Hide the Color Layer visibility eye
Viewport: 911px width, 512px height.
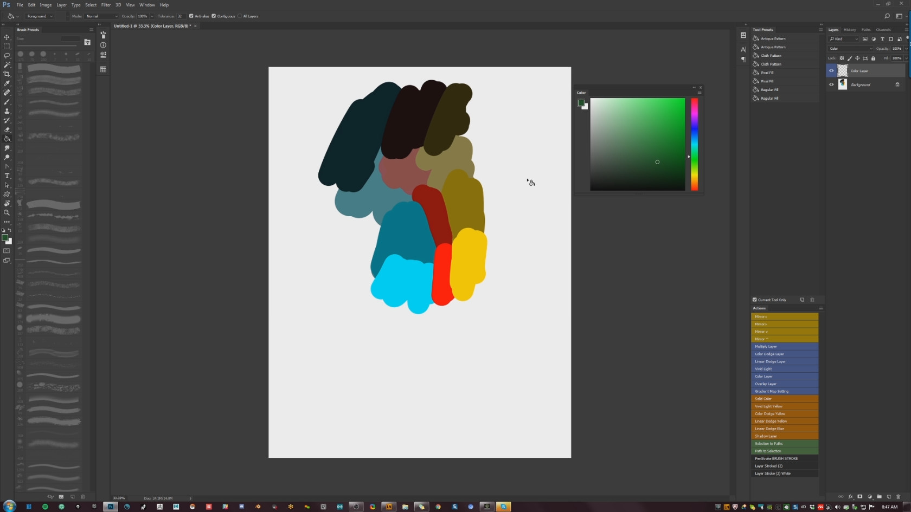(x=831, y=70)
